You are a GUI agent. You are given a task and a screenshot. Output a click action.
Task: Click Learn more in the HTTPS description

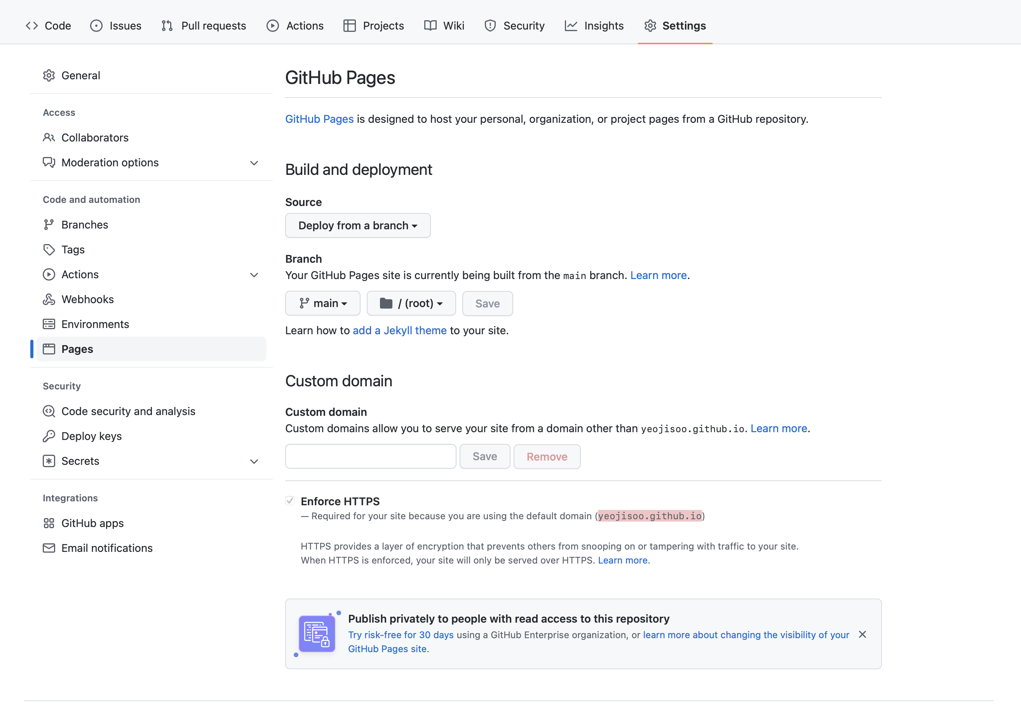pyautogui.click(x=622, y=560)
